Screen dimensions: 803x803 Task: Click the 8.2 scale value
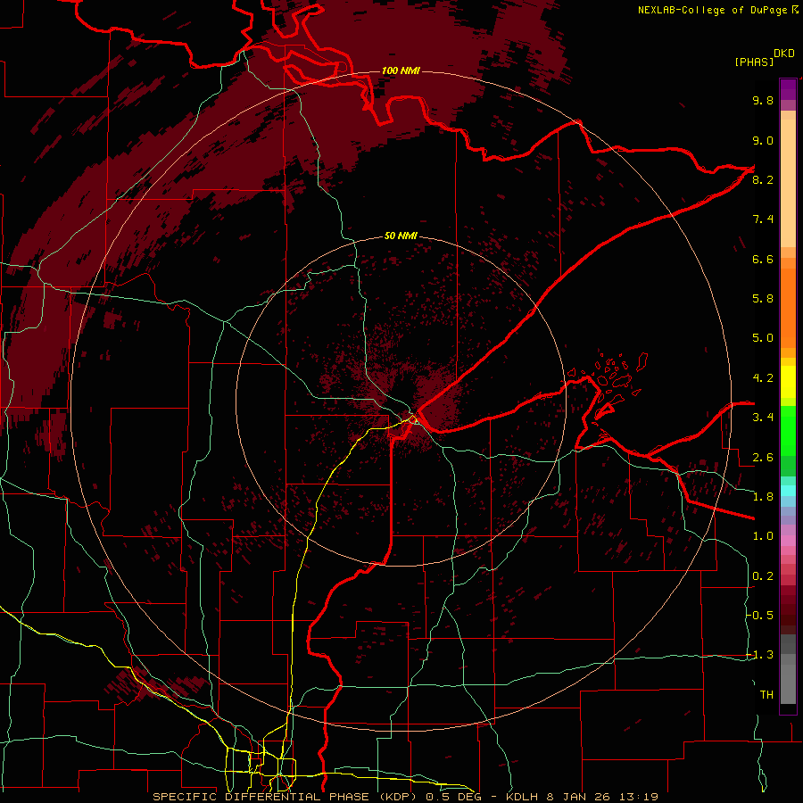763,179
